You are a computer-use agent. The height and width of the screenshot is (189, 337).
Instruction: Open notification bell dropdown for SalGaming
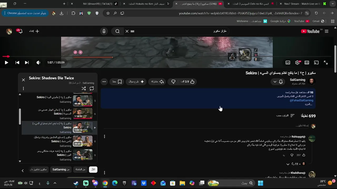[278, 82]
